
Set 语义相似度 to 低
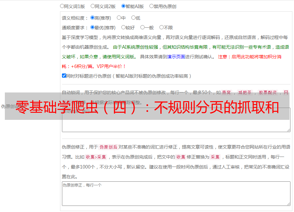tap(133, 18)
